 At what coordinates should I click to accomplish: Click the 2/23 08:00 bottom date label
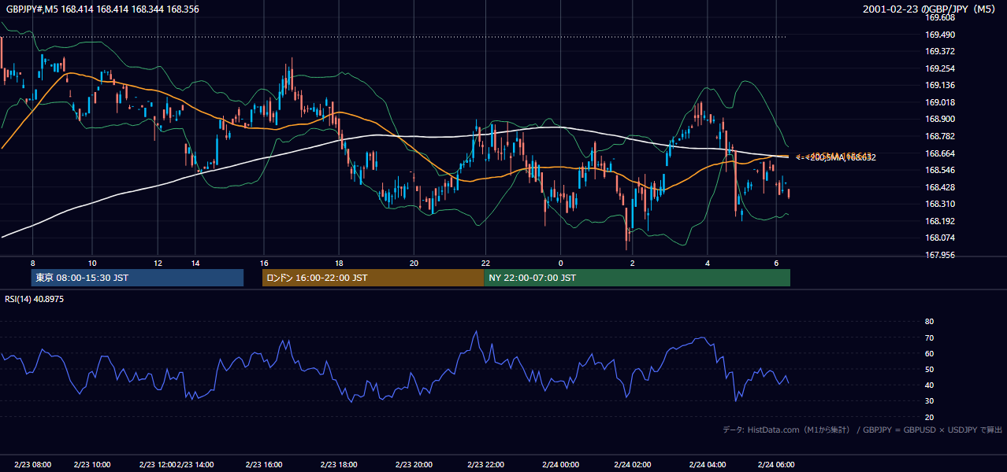[32, 464]
